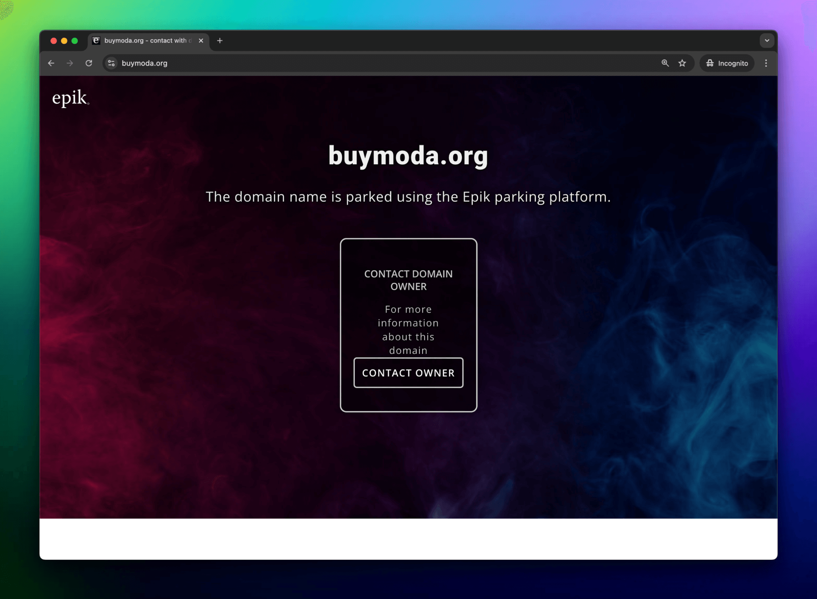Close the window with red button

(54, 41)
